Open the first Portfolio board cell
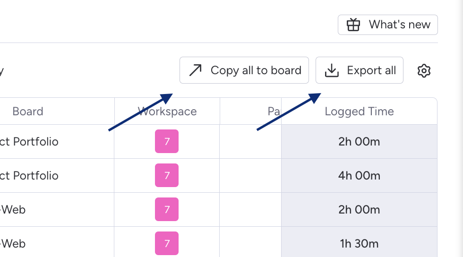This screenshot has width=463, height=257. coord(57,142)
